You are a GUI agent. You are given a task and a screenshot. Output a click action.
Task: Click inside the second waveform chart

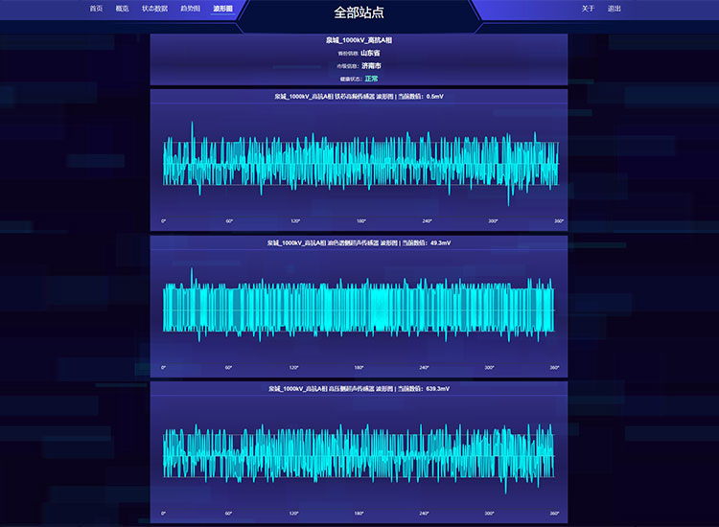[359, 307]
